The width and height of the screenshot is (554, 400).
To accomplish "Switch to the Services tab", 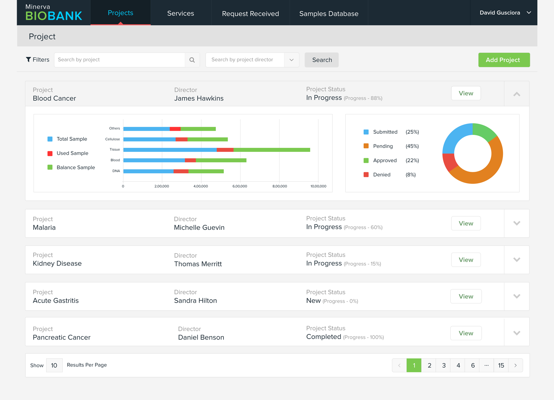I will click(x=181, y=13).
